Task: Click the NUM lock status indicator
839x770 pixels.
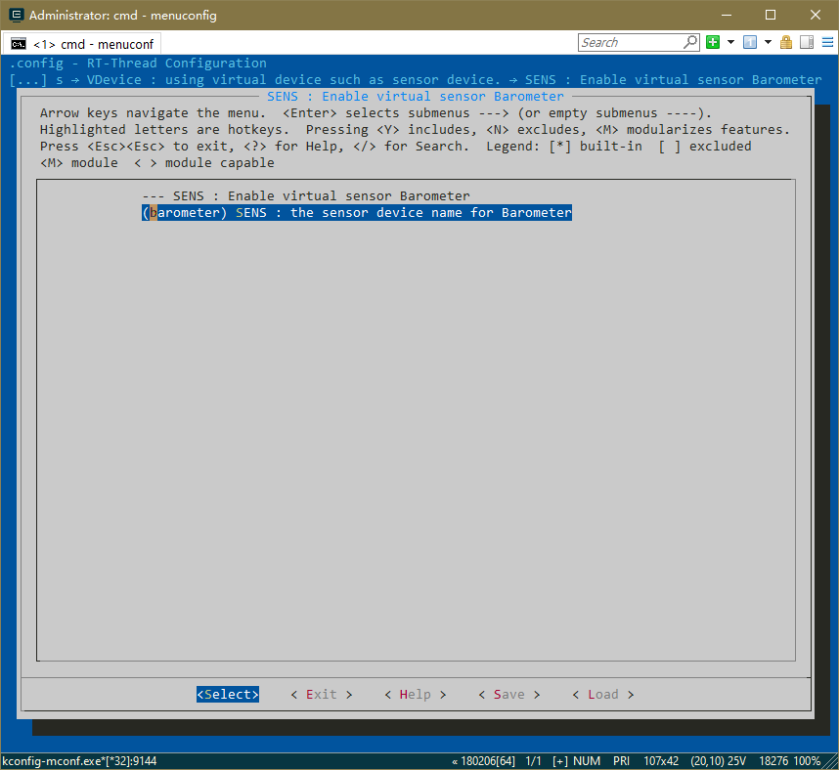Action: click(588, 761)
